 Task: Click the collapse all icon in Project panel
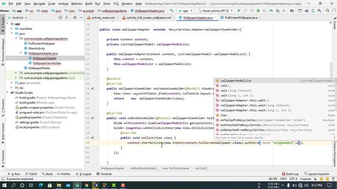coord(67,17)
